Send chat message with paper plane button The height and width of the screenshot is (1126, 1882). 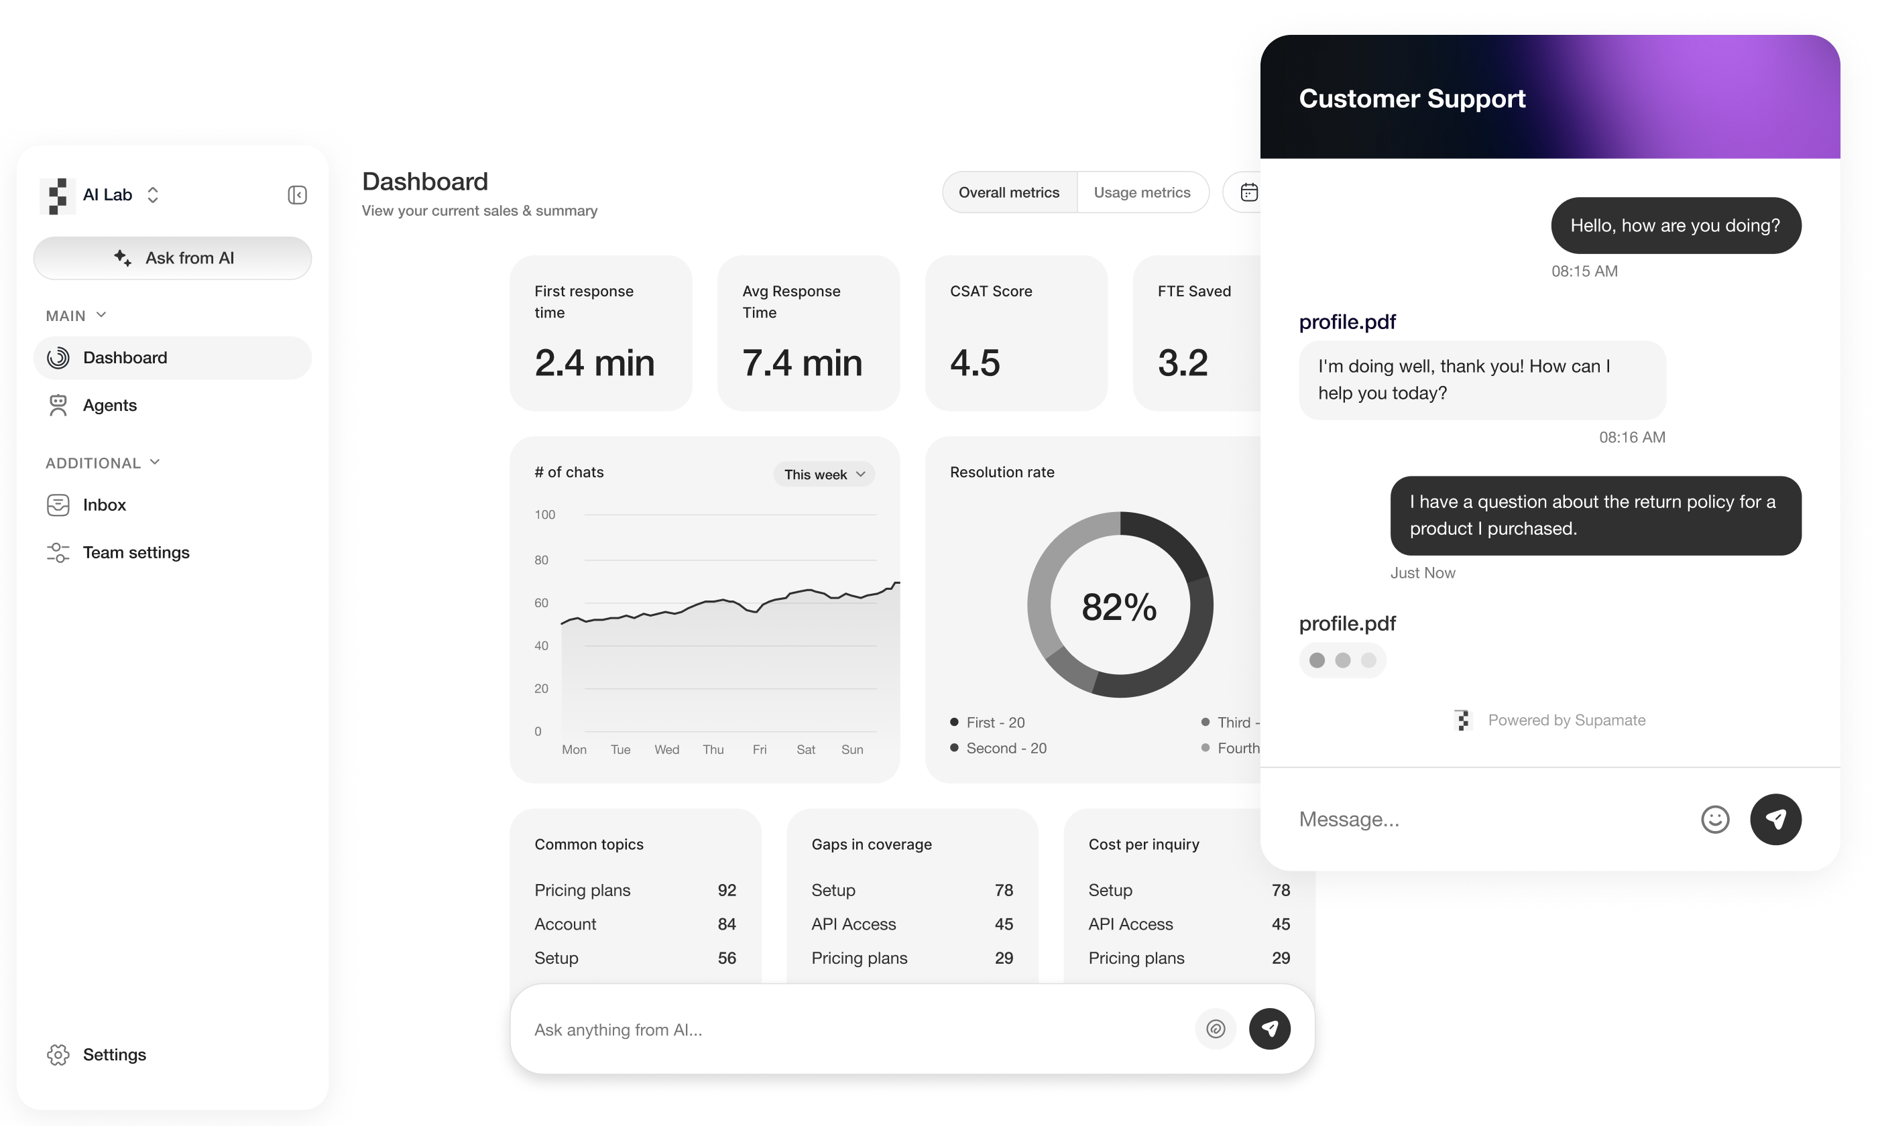[1775, 820]
